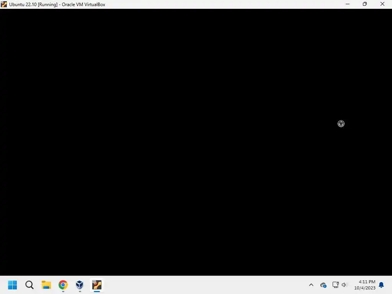The width and height of the screenshot is (392, 294).
Task: Close the Ubuntu 22.10 VirtualBox window
Action: pos(382,4)
